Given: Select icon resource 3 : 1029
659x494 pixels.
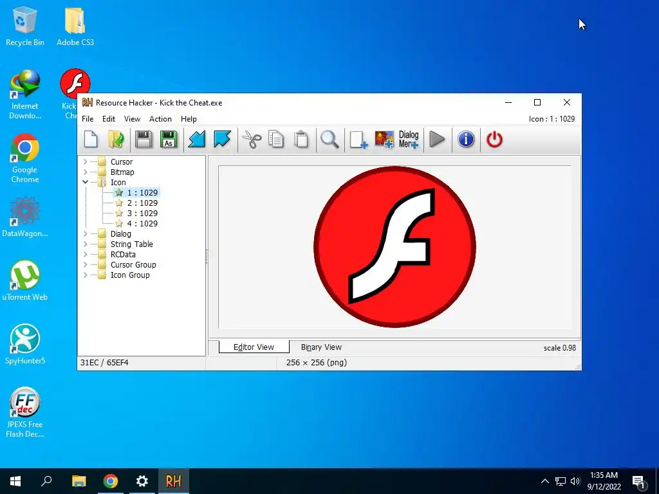Looking at the screenshot, I should click(142, 213).
